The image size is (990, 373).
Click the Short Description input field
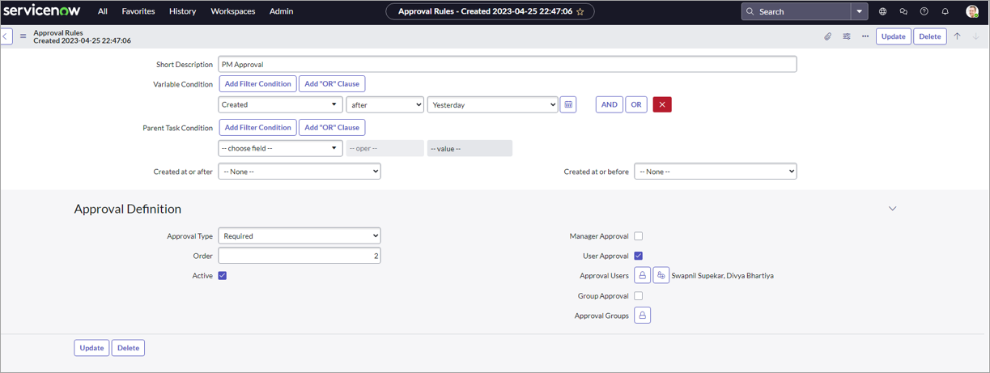(507, 64)
